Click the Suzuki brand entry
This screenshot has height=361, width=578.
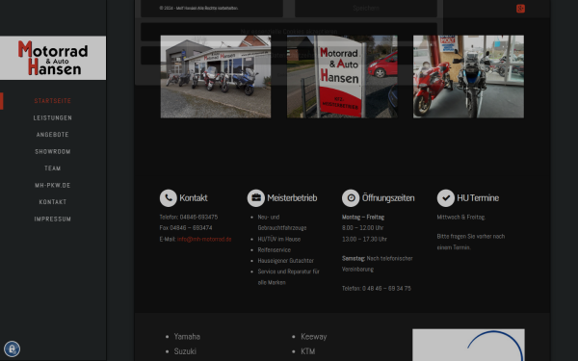pyautogui.click(x=185, y=351)
